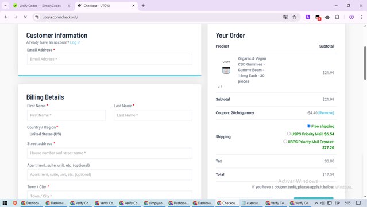Show hidden system tray icons
The width and height of the screenshot is (367, 207).
tap(316, 203)
